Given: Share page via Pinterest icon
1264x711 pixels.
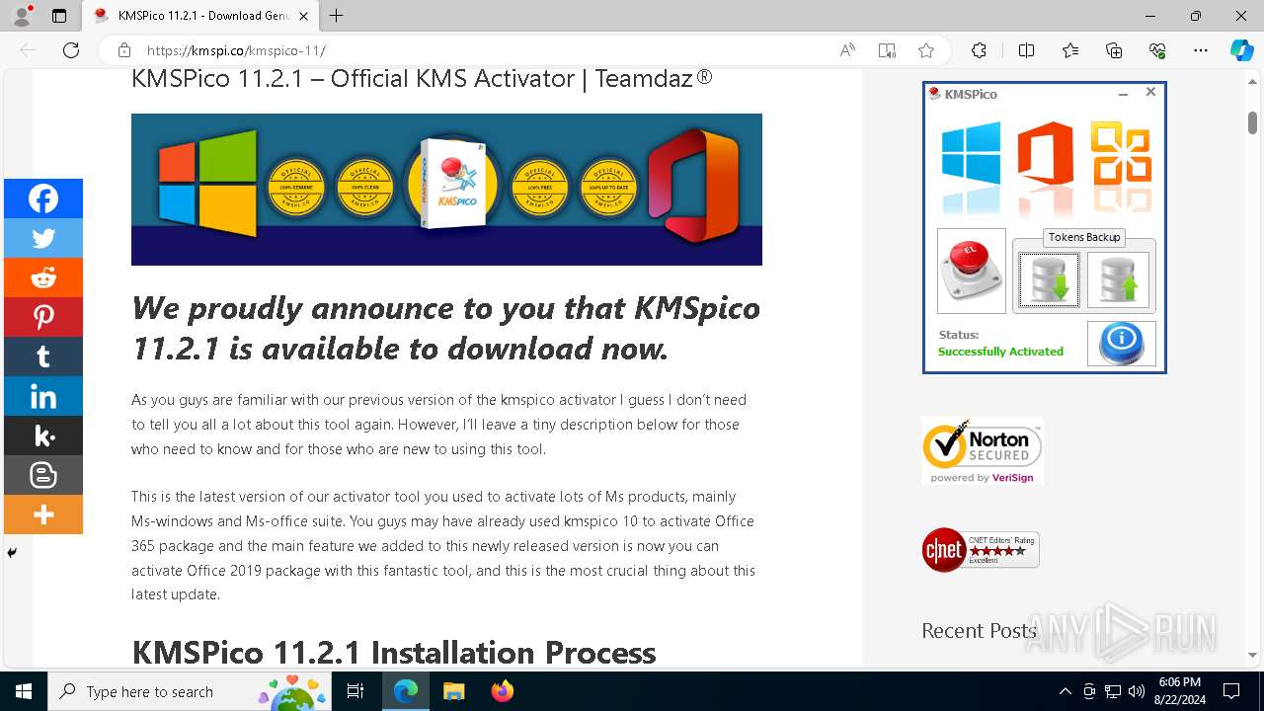Looking at the screenshot, I should click(43, 317).
